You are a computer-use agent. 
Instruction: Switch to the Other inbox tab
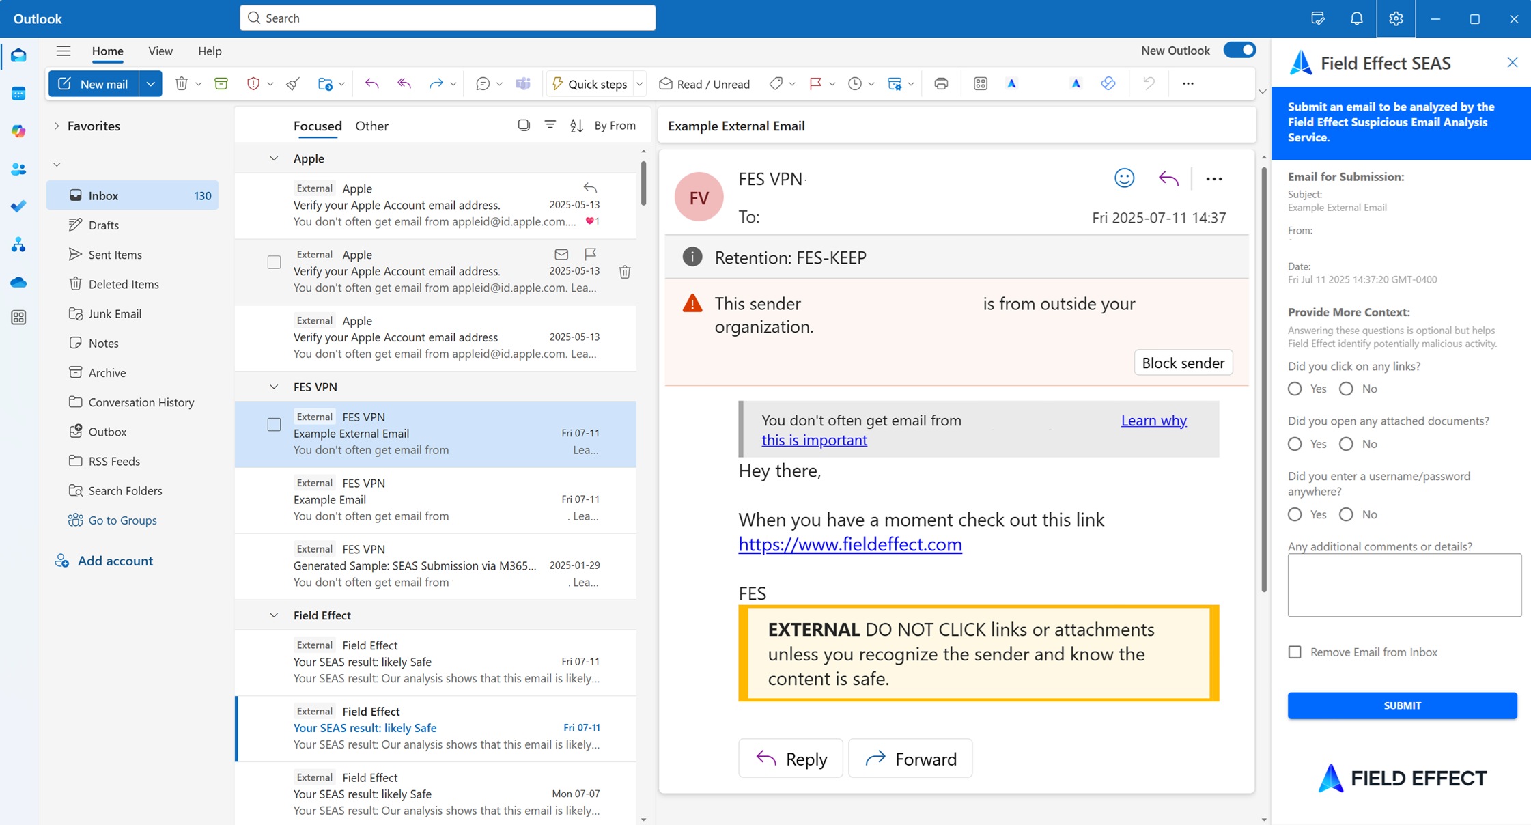[371, 126]
